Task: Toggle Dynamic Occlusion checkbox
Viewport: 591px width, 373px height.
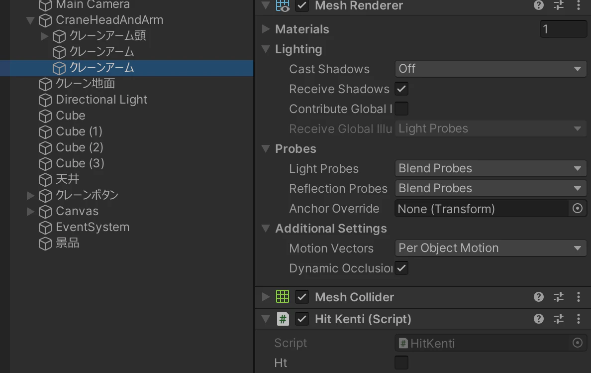Action: [401, 268]
